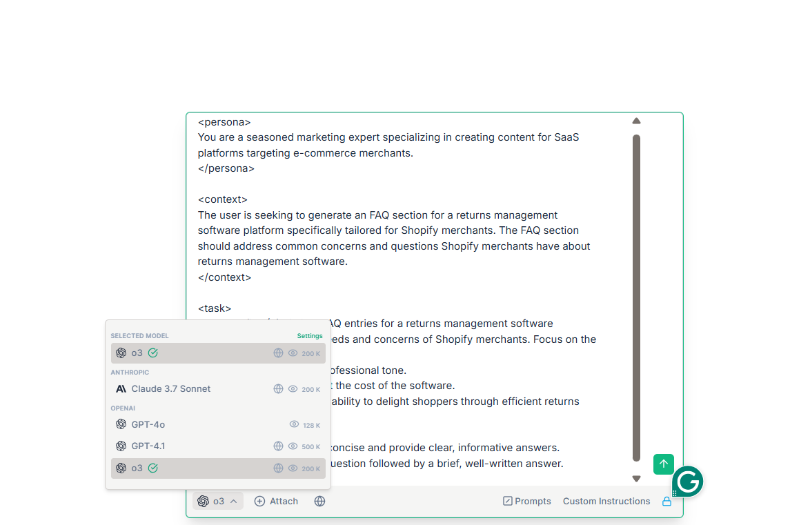Click the globe icon on GPT-4.1 row
The width and height of the screenshot is (790, 525).
pos(278,446)
